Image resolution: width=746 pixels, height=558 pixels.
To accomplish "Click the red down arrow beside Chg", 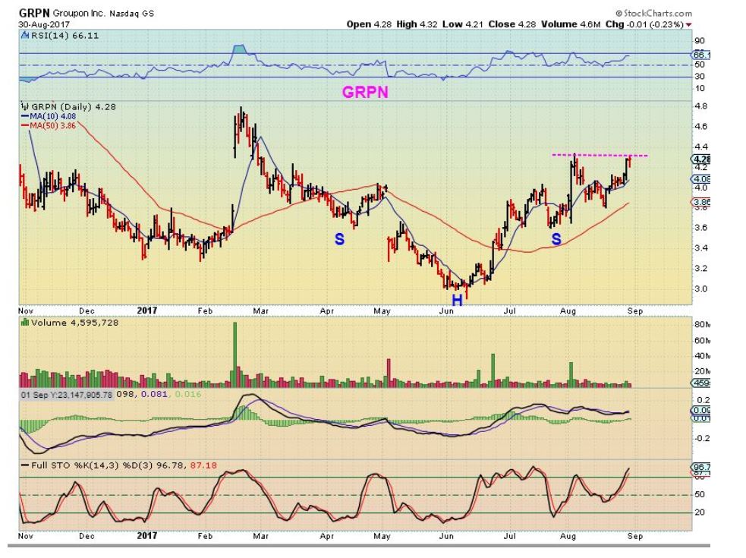I will pos(689,25).
